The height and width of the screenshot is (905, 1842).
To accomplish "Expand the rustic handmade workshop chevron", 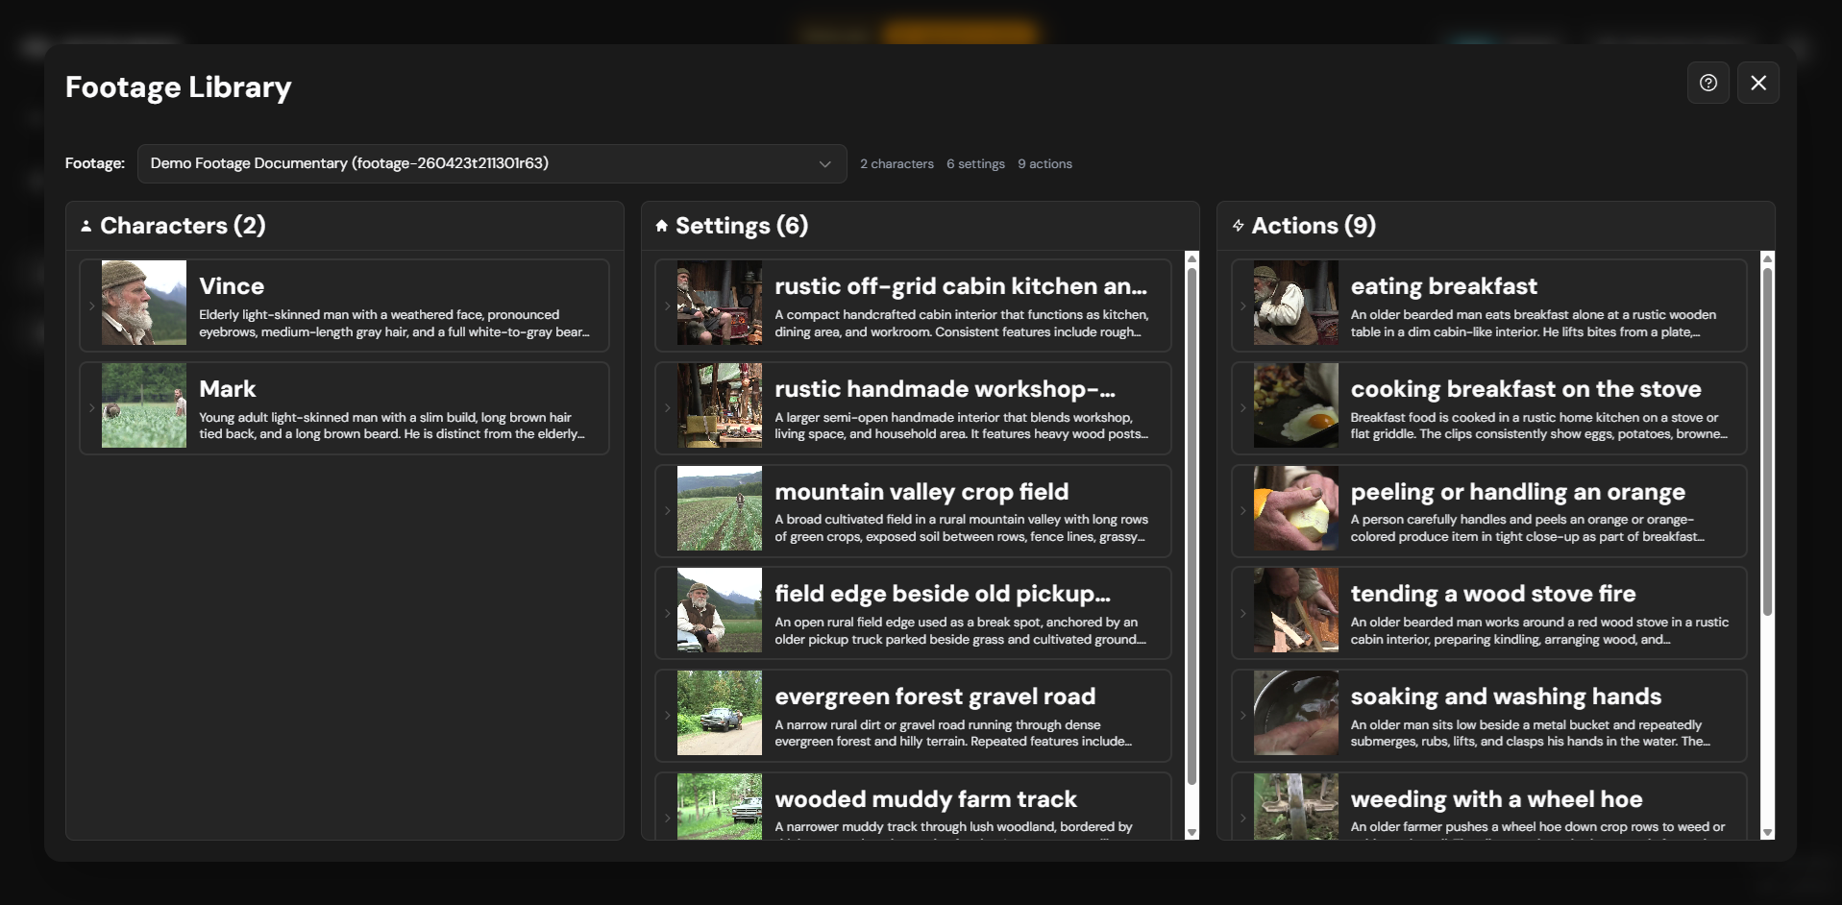I will pos(667,408).
